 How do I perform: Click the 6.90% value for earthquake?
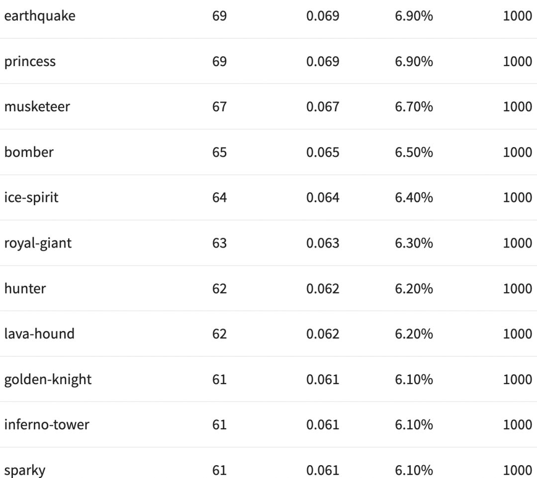(414, 16)
